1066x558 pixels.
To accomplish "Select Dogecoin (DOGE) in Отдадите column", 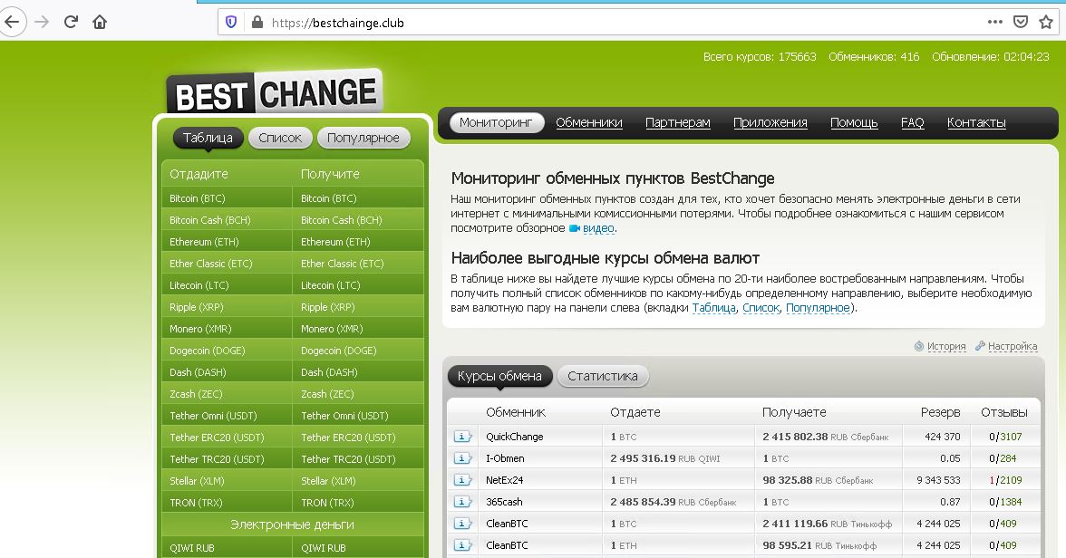I will pyautogui.click(x=227, y=351).
